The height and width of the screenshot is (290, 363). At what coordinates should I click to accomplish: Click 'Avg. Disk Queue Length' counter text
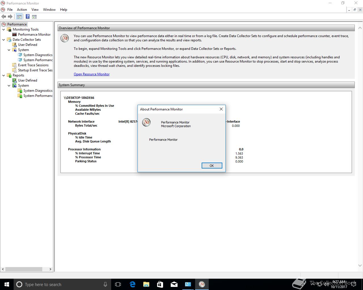[x=93, y=141]
